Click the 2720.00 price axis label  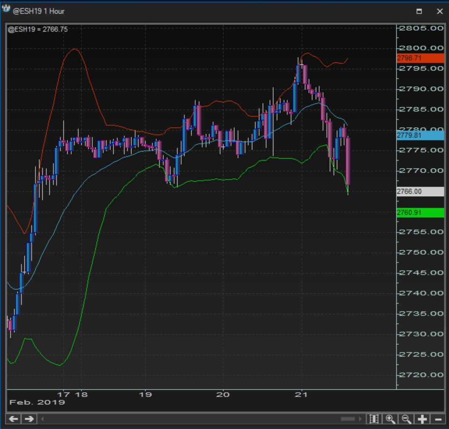(x=421, y=375)
